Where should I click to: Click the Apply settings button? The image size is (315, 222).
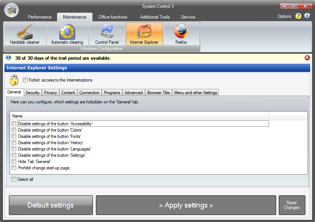pyautogui.click(x=186, y=205)
